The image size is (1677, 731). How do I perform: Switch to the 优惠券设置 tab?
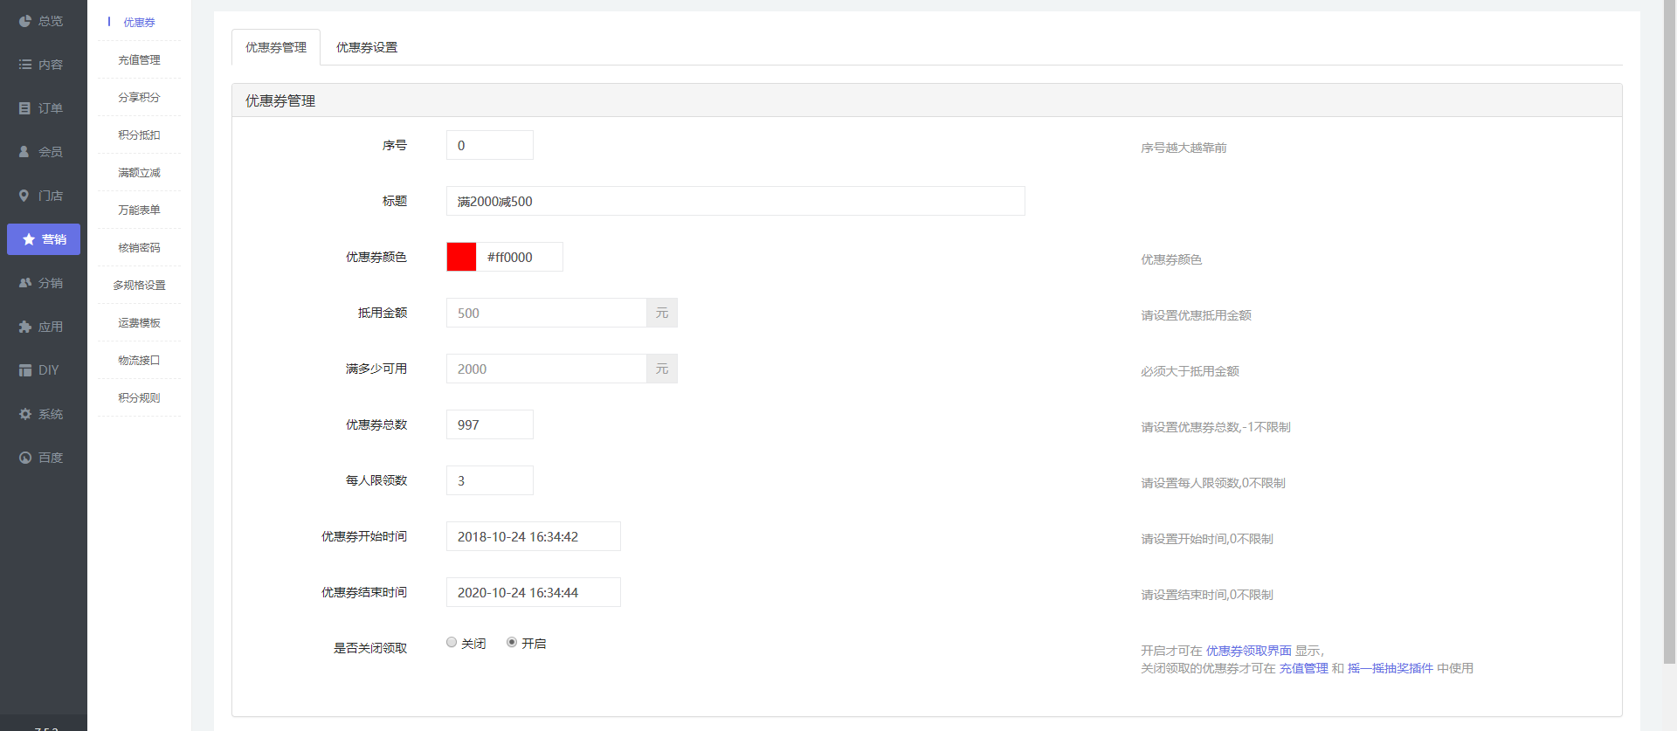[x=367, y=47]
